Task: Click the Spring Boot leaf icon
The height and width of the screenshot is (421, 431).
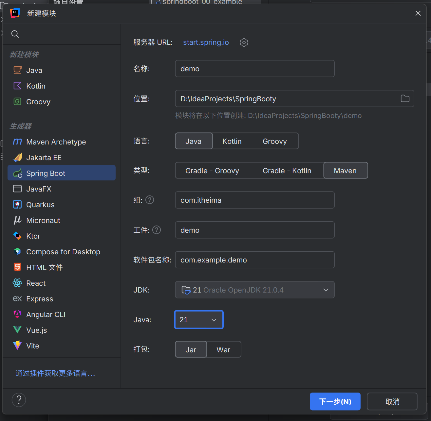Action: pos(17,173)
